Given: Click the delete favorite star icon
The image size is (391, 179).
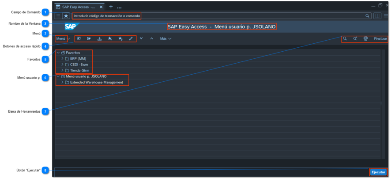Looking at the screenshot, I should coord(120,39).
